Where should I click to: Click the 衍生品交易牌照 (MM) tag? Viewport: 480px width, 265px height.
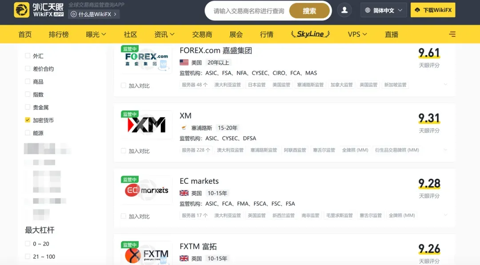tap(397, 150)
